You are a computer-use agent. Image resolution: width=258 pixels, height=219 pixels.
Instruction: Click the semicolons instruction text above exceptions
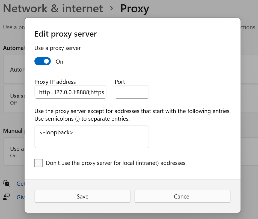pos(82,119)
